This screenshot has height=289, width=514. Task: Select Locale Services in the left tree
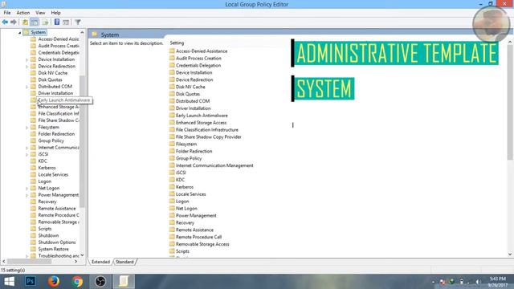point(53,175)
